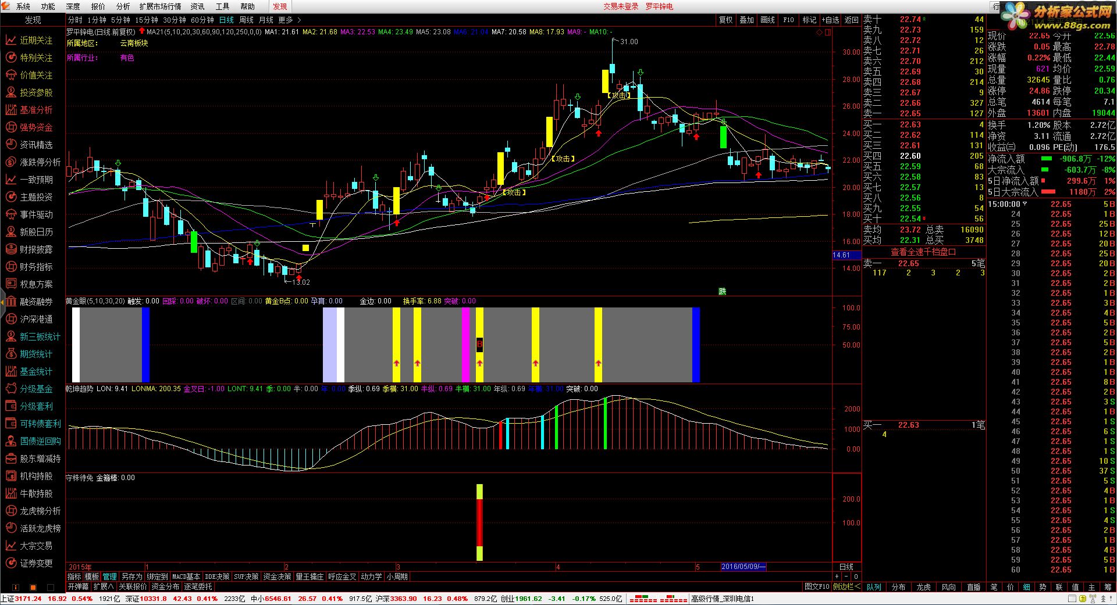Screen dimensions: 1117x605
Task: Click the 叠加 overlay button
Action: (746, 20)
